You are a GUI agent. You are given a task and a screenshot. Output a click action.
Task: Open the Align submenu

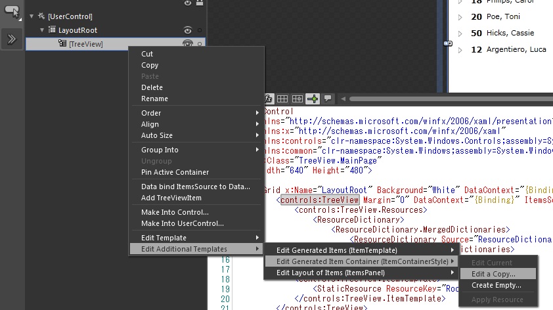click(196, 124)
